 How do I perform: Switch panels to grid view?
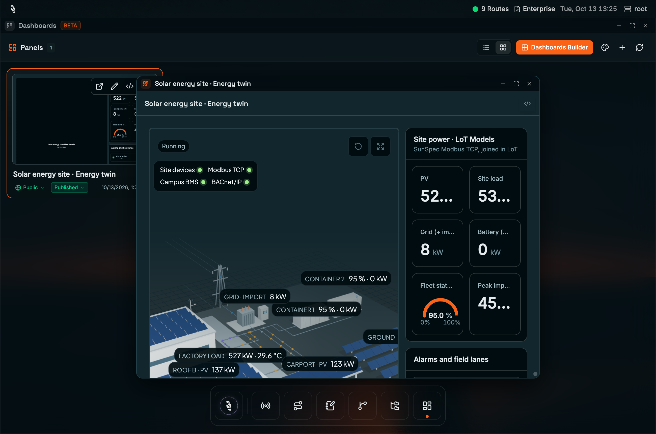pos(503,48)
